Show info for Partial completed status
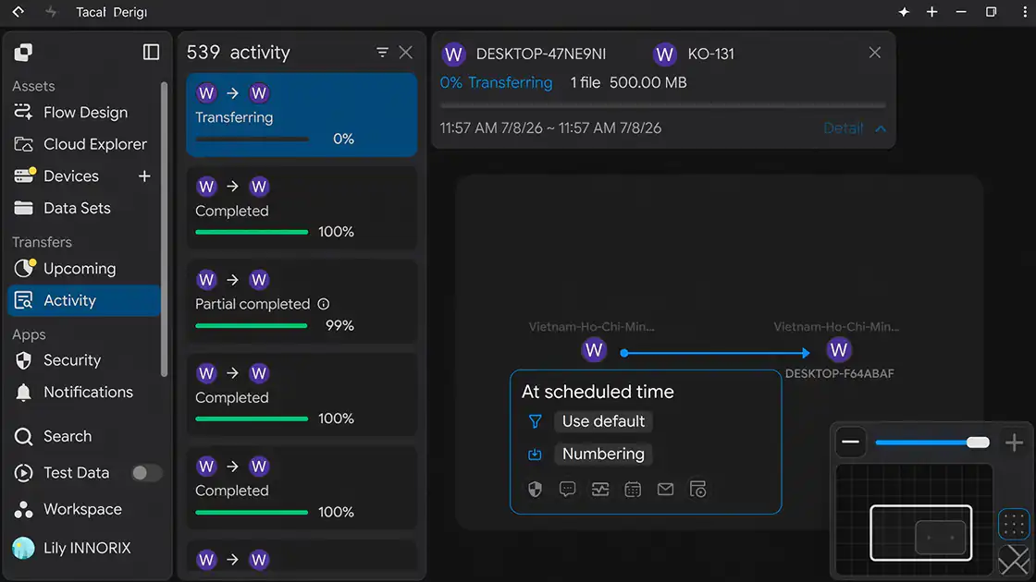The width and height of the screenshot is (1036, 582). click(323, 304)
